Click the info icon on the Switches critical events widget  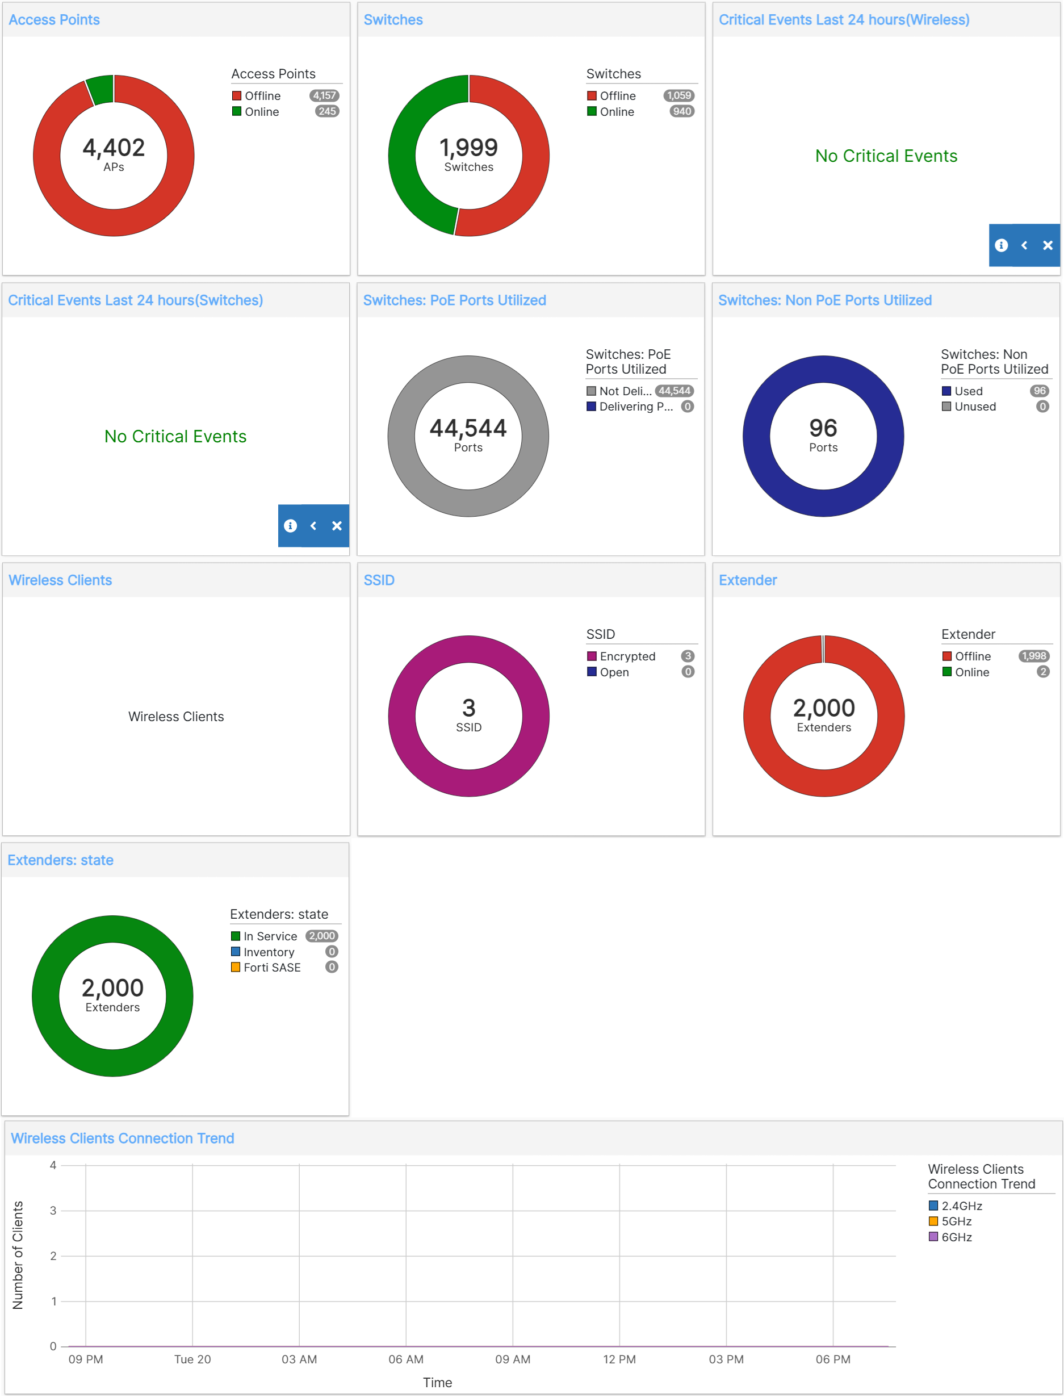[291, 526]
